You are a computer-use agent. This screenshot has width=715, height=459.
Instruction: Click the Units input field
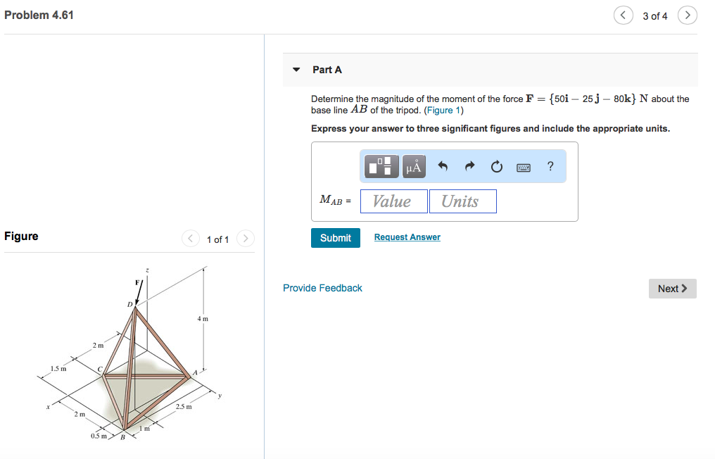point(462,201)
